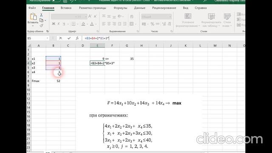
Task: Click the comma thousands separator icon
Action: coord(158,24)
